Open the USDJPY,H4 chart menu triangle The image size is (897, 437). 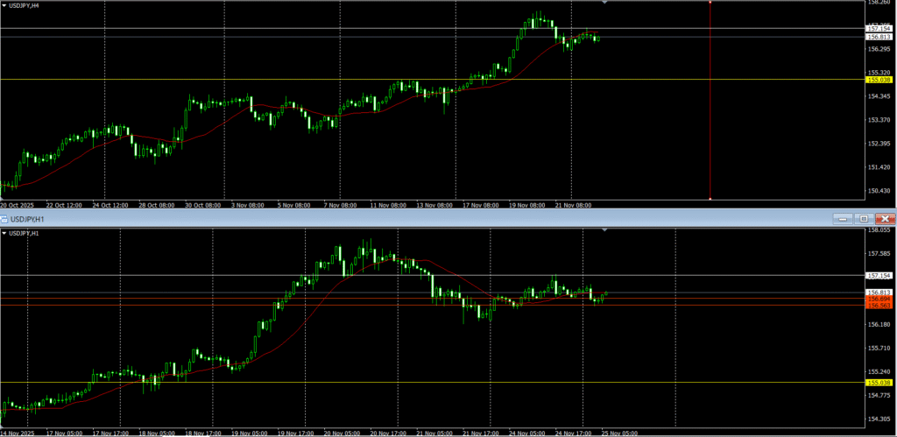4,5
